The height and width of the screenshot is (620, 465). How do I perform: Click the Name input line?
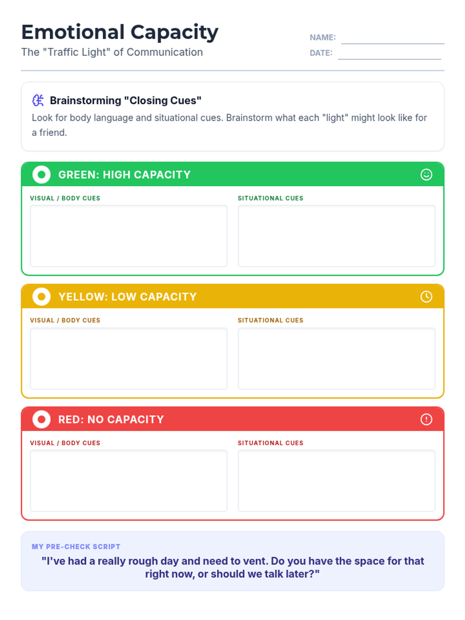coord(393,39)
